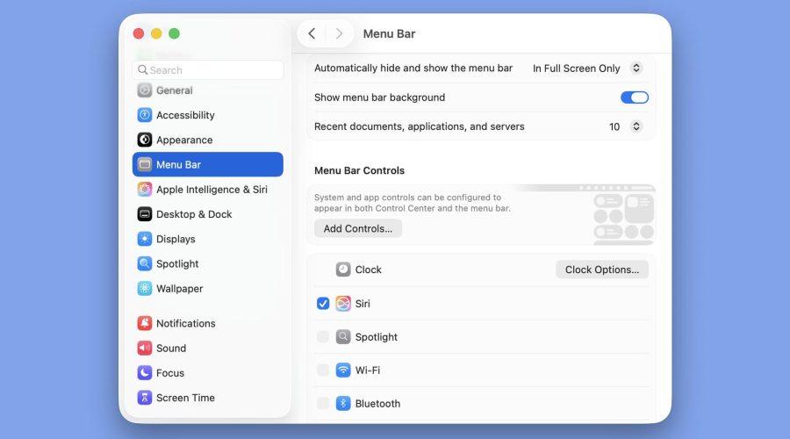Click the Displays sidebar icon

[x=145, y=239]
